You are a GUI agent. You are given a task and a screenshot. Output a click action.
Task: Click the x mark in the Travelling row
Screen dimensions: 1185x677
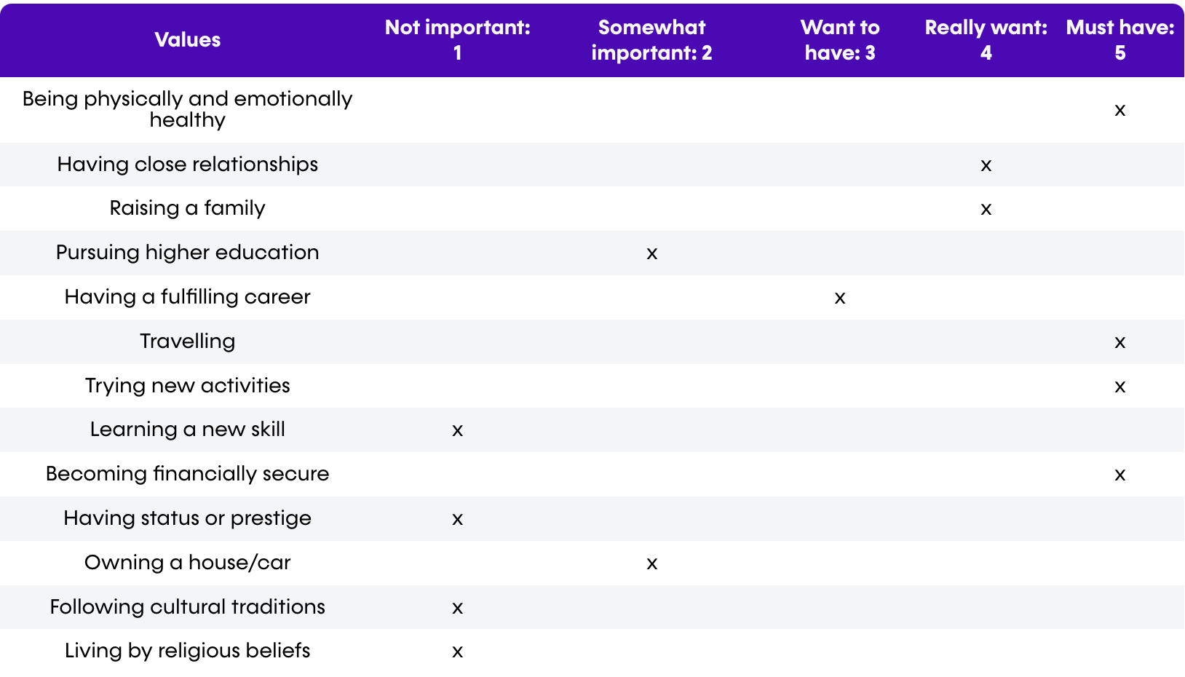coord(1119,343)
